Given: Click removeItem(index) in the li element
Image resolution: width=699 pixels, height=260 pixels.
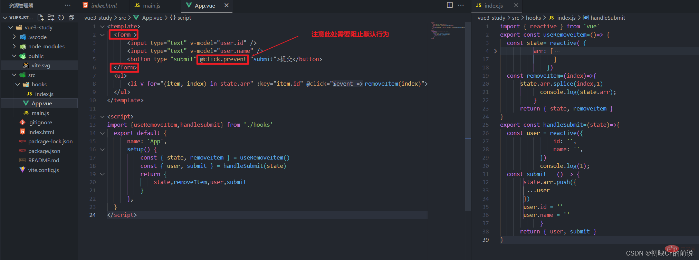Looking at the screenshot, I should [x=393, y=84].
